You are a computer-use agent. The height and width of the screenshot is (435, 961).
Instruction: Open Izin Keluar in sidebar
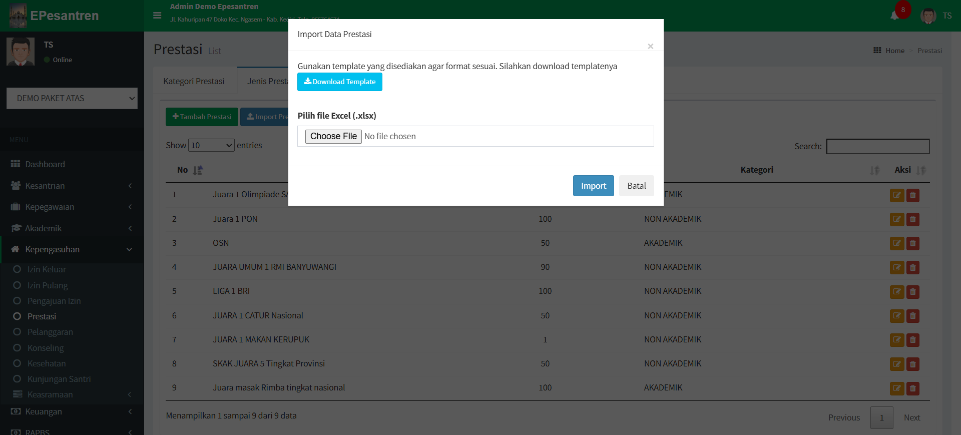click(x=47, y=269)
